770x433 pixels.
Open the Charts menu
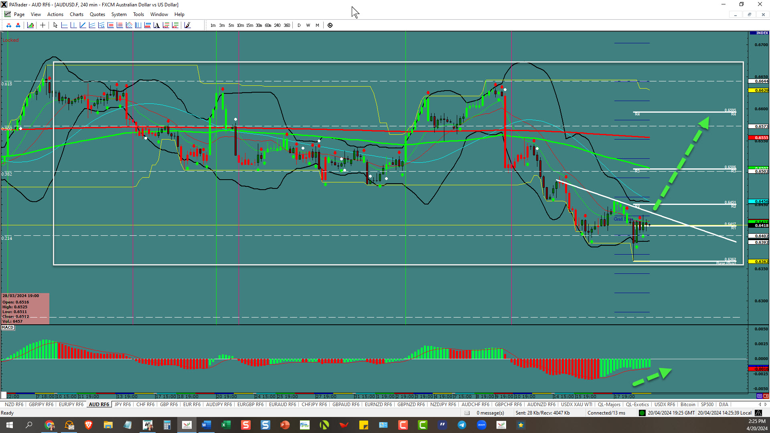pos(76,14)
